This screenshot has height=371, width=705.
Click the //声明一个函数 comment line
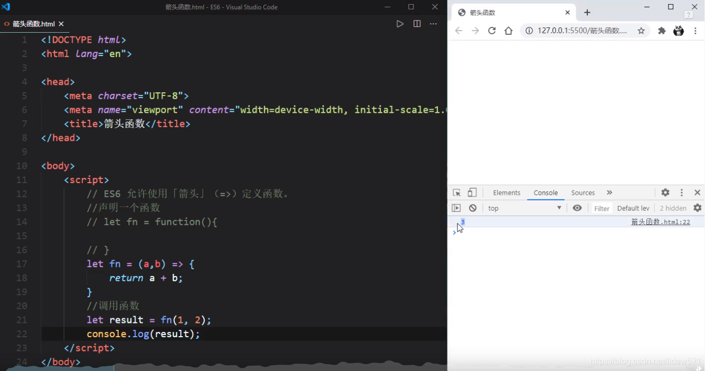click(123, 208)
